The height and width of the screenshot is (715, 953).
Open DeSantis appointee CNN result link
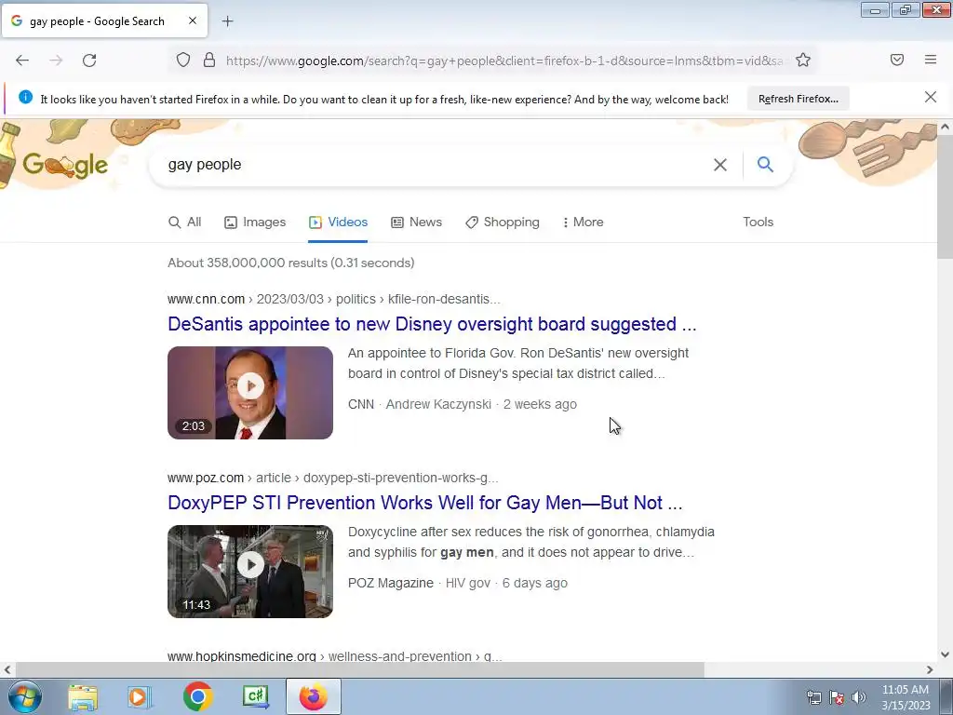[x=432, y=324]
